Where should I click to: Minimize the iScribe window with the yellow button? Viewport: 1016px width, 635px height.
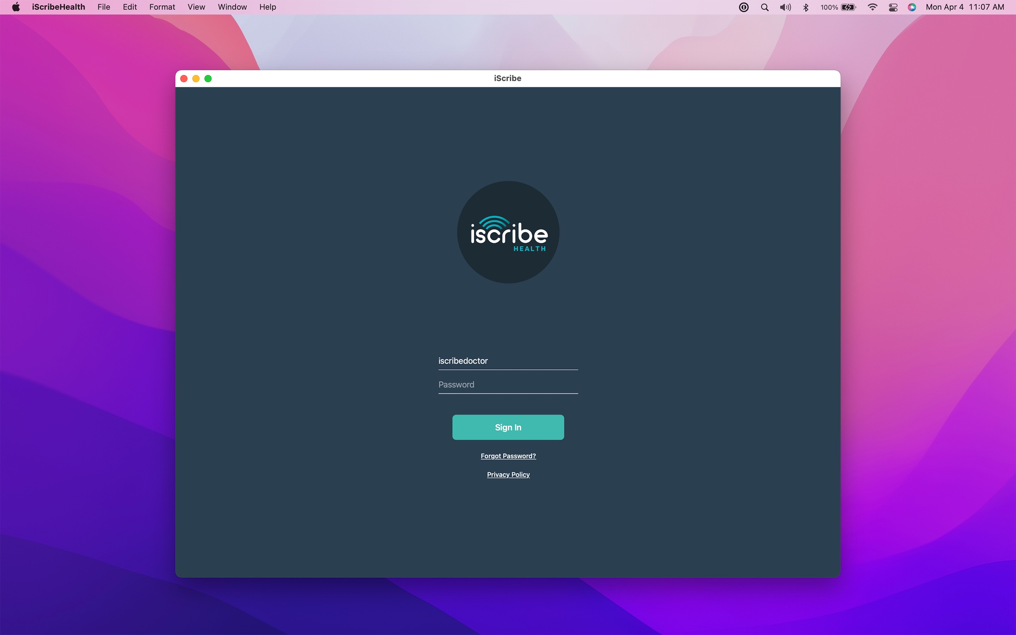196,79
